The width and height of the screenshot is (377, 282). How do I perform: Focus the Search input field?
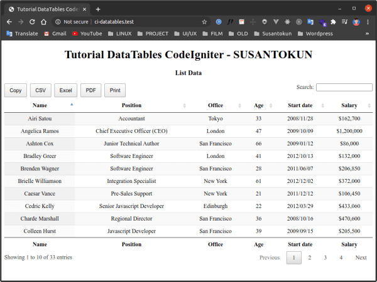pyautogui.click(x=344, y=87)
